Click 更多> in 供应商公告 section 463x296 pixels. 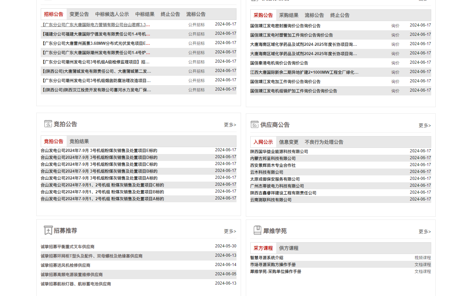(425, 125)
